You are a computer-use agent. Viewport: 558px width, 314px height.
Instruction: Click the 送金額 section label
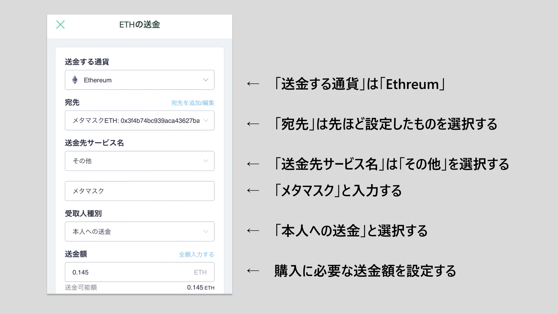coord(76,254)
